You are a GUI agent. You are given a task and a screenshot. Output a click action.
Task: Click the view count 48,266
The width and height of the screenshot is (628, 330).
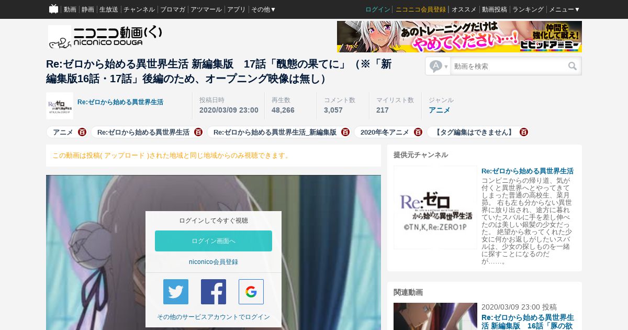pyautogui.click(x=283, y=110)
